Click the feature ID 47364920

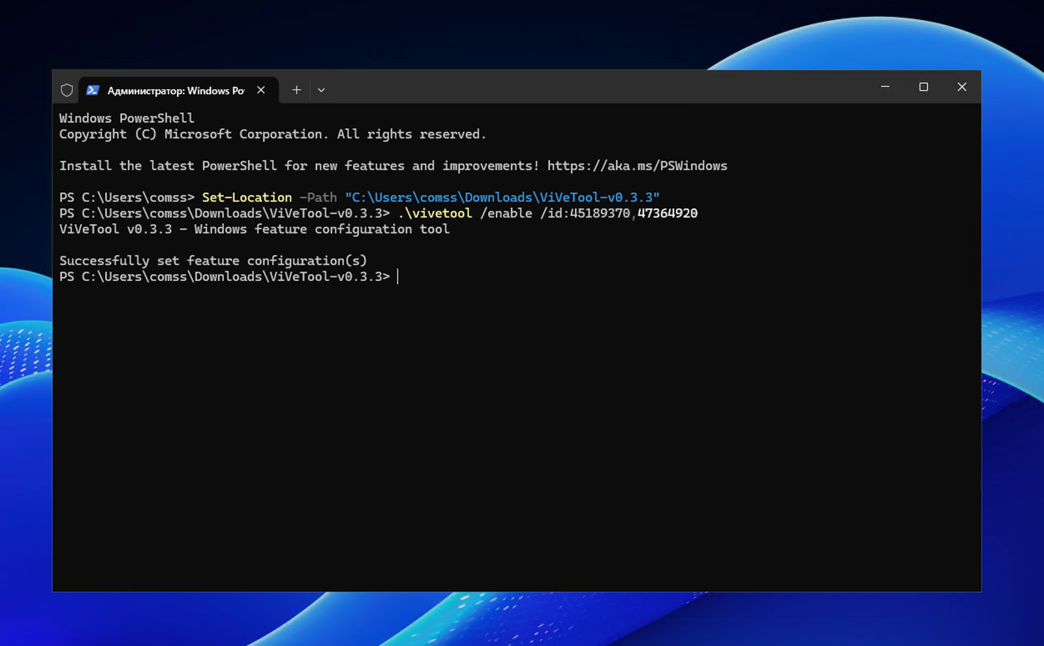click(x=667, y=213)
